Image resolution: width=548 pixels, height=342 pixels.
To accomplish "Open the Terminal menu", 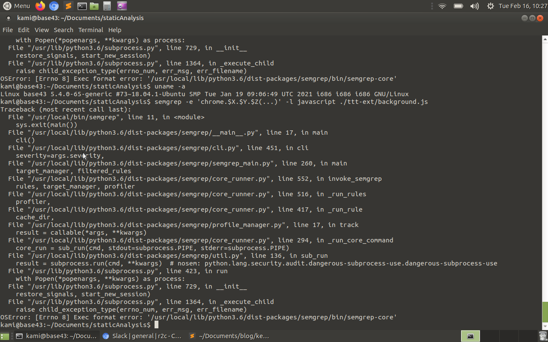I will (x=91, y=30).
